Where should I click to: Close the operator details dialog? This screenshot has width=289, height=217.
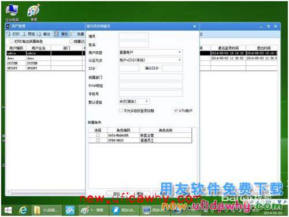[x=195, y=27]
